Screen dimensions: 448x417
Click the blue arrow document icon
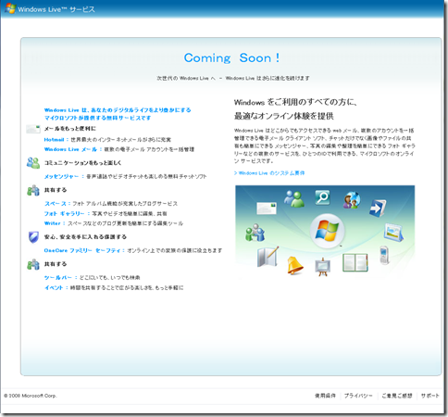pos(378,208)
